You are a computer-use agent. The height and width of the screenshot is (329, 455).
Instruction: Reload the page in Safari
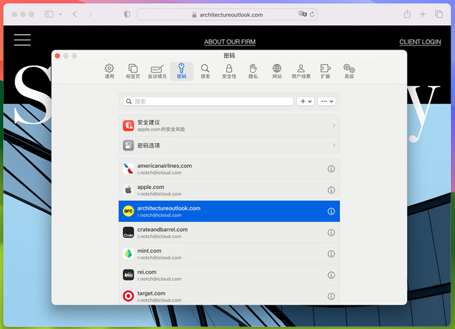coord(312,14)
